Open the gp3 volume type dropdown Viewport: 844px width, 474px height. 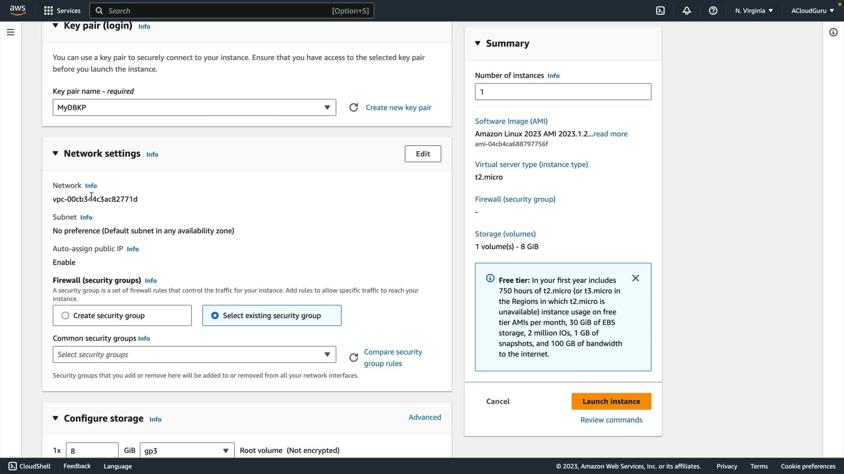click(187, 451)
